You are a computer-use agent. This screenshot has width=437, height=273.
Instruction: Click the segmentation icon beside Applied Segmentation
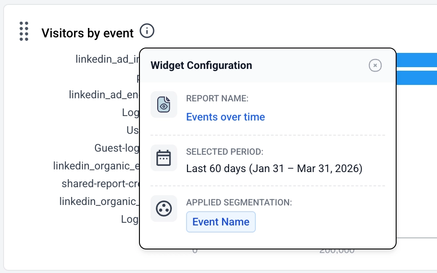click(164, 209)
